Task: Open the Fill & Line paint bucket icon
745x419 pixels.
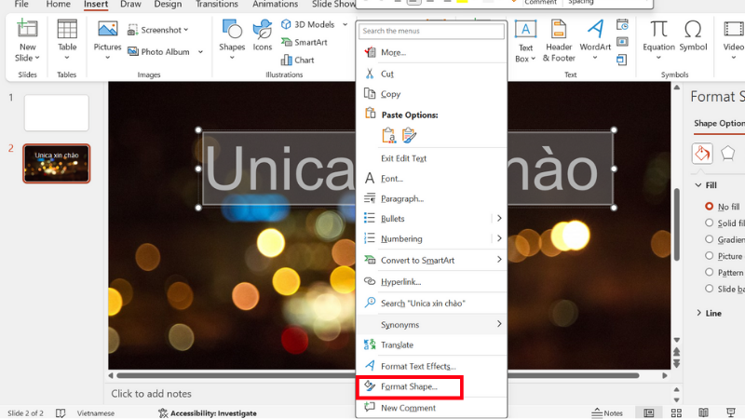Action: point(701,153)
